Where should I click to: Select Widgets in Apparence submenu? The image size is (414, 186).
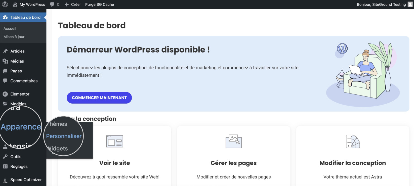(x=58, y=149)
